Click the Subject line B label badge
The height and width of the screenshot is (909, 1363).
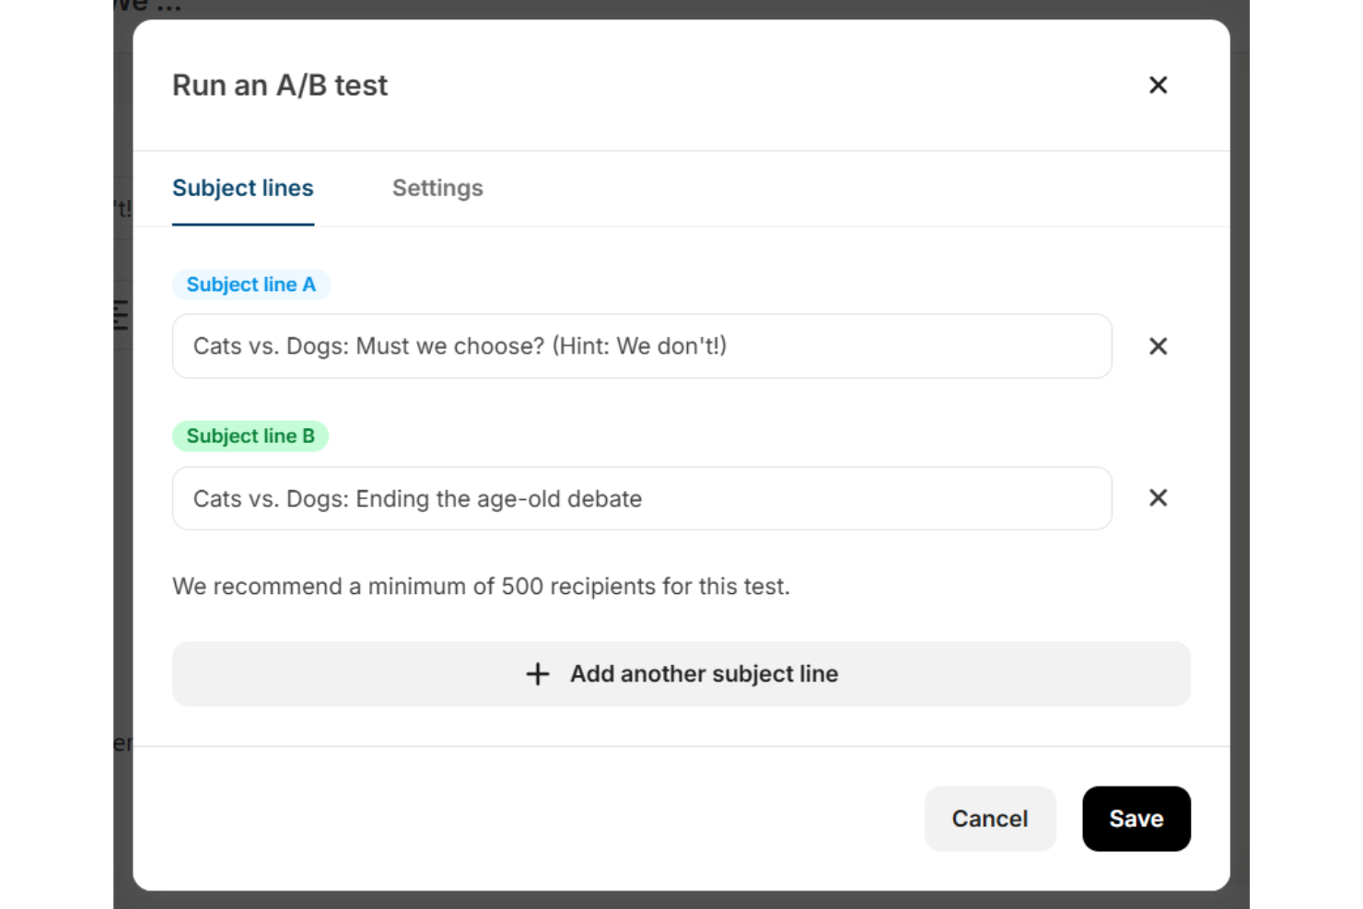coord(250,437)
